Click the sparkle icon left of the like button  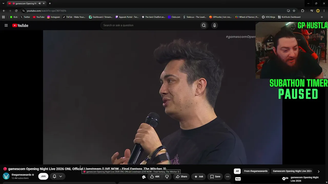tap(144, 177)
